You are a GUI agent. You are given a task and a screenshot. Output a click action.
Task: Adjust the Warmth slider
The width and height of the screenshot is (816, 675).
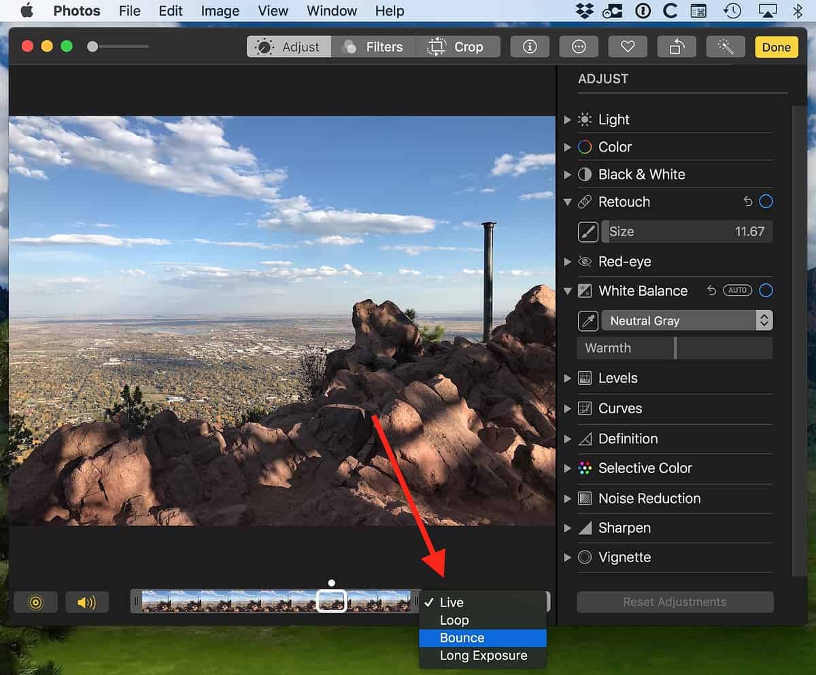(675, 347)
